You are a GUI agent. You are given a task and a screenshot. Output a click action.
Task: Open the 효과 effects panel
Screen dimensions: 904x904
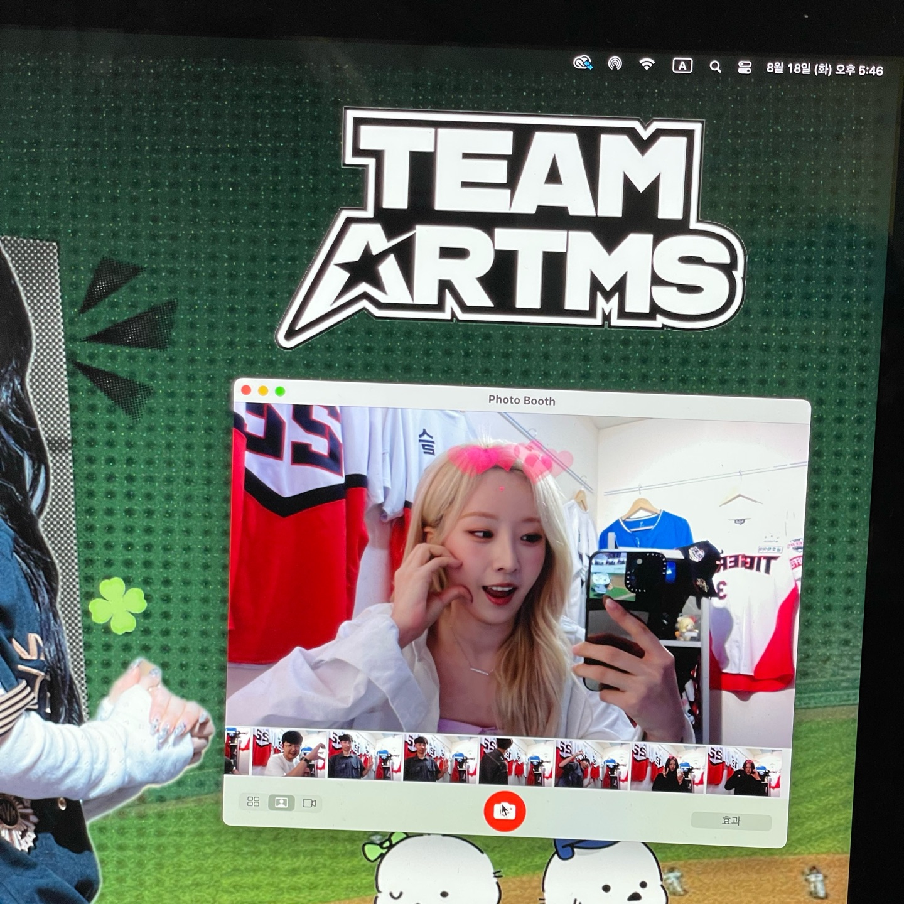[731, 821]
